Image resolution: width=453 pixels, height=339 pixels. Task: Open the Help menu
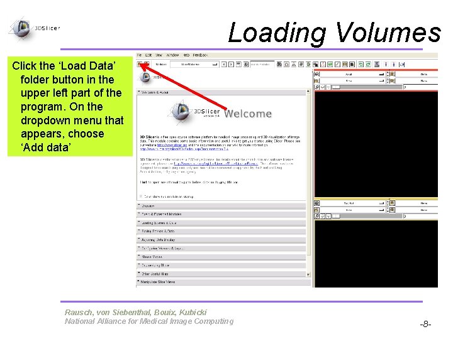click(186, 55)
